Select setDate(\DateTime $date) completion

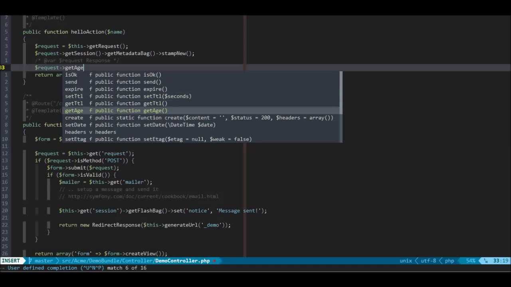point(203,125)
